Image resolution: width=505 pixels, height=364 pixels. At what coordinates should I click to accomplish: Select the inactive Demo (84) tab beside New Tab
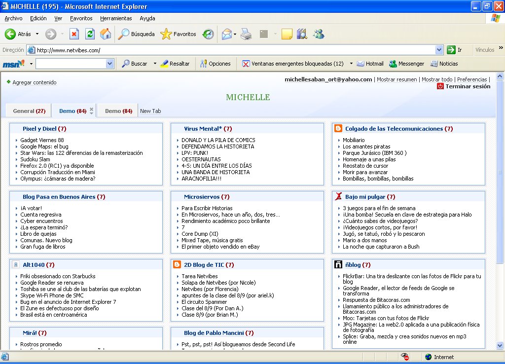point(118,111)
